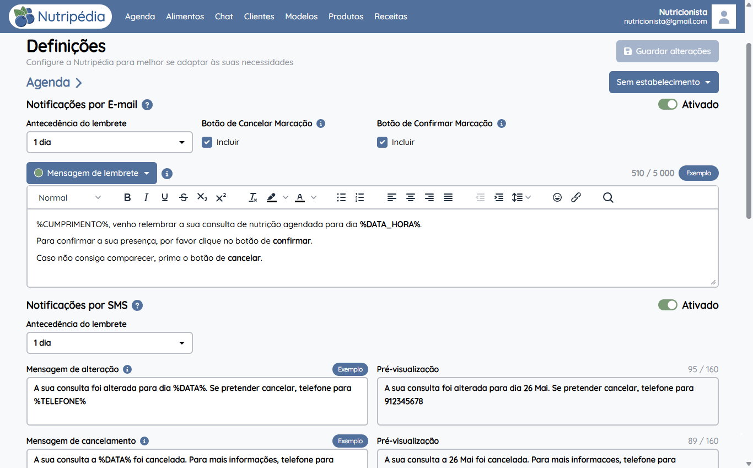This screenshot has width=753, height=468.
Task: Open Normal paragraph style dropdown
Action: coord(70,197)
